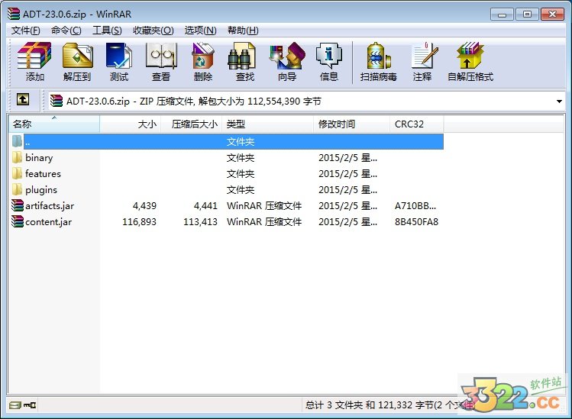Click content.jar's WinRAR 压缩文件 type cell
Screen dimensions: 572x419
[264, 222]
